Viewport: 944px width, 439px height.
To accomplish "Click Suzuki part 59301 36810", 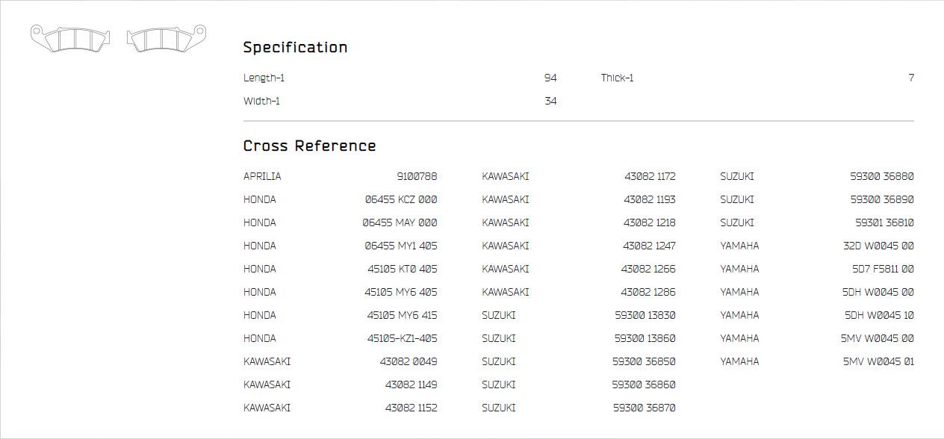I will click(x=884, y=223).
